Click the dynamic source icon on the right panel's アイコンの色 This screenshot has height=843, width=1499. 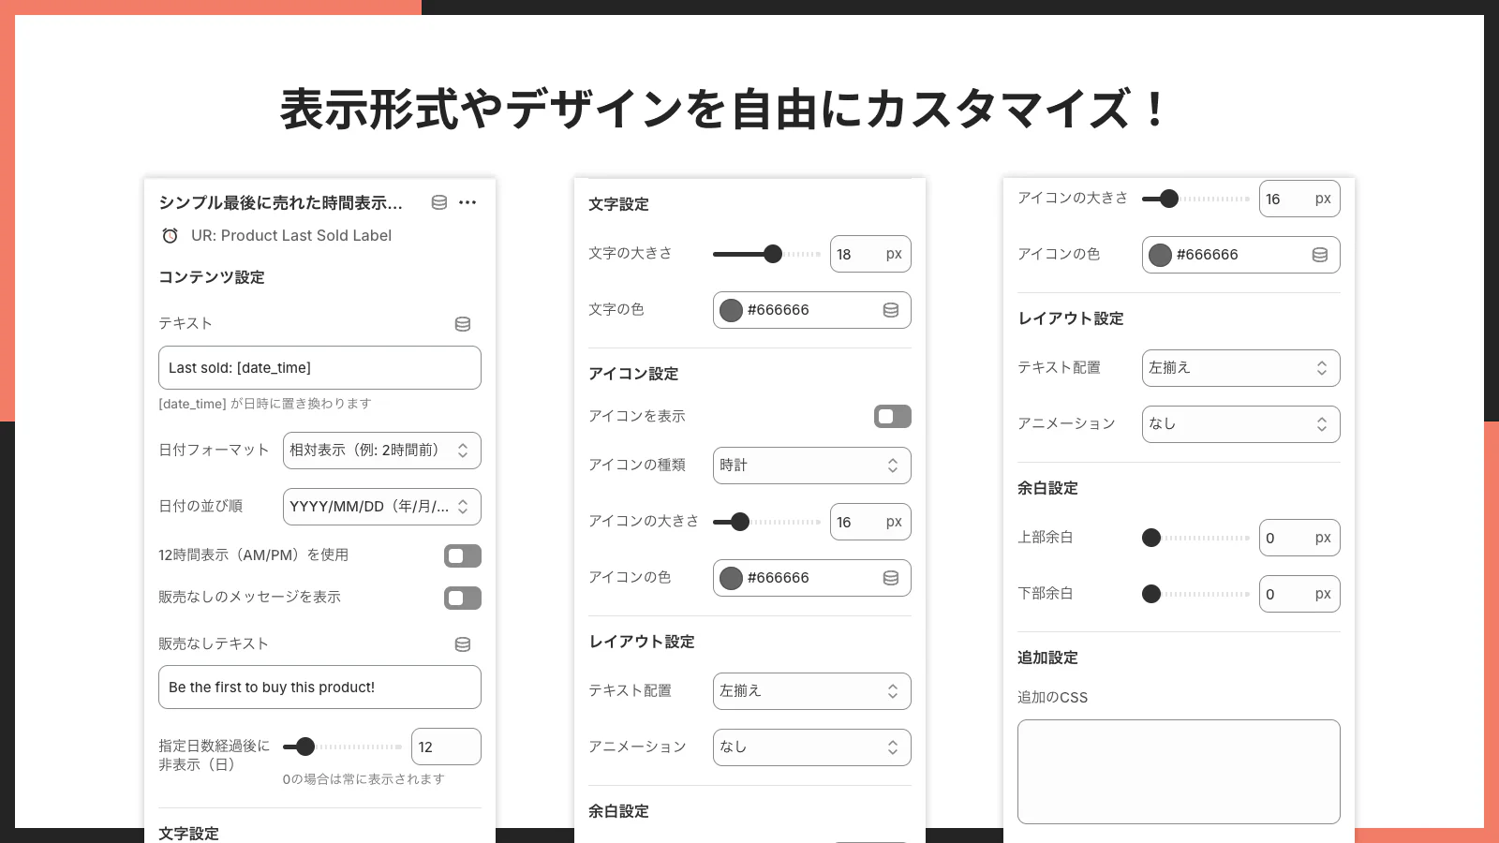tap(1319, 255)
